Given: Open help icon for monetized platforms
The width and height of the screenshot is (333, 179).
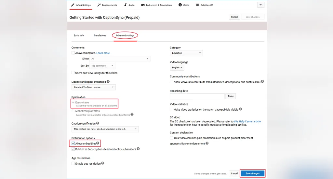Looking at the screenshot, I should [132, 114].
